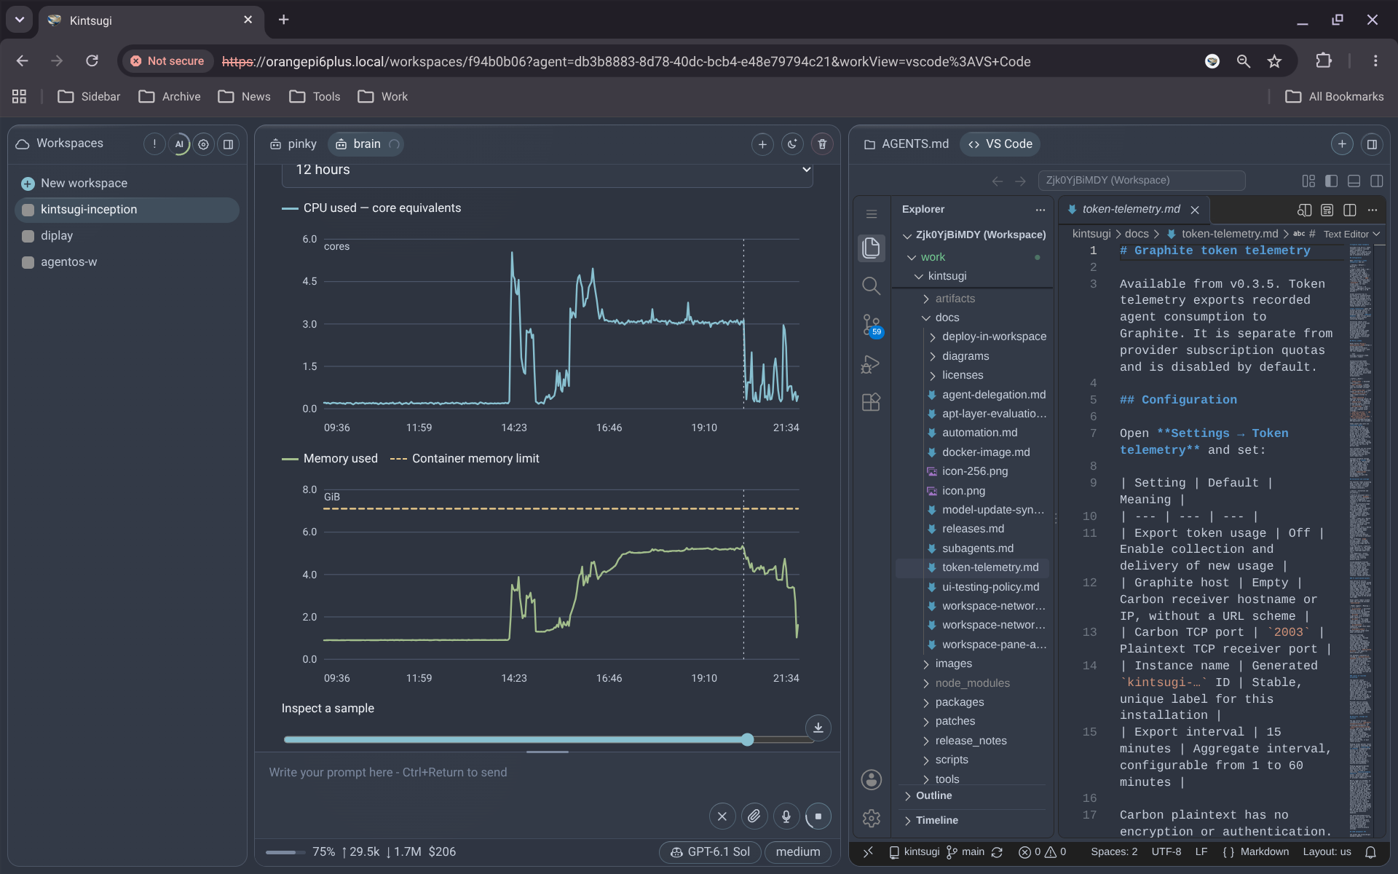
Task: Select the token-telemetry.md editor tab
Action: tap(1133, 210)
